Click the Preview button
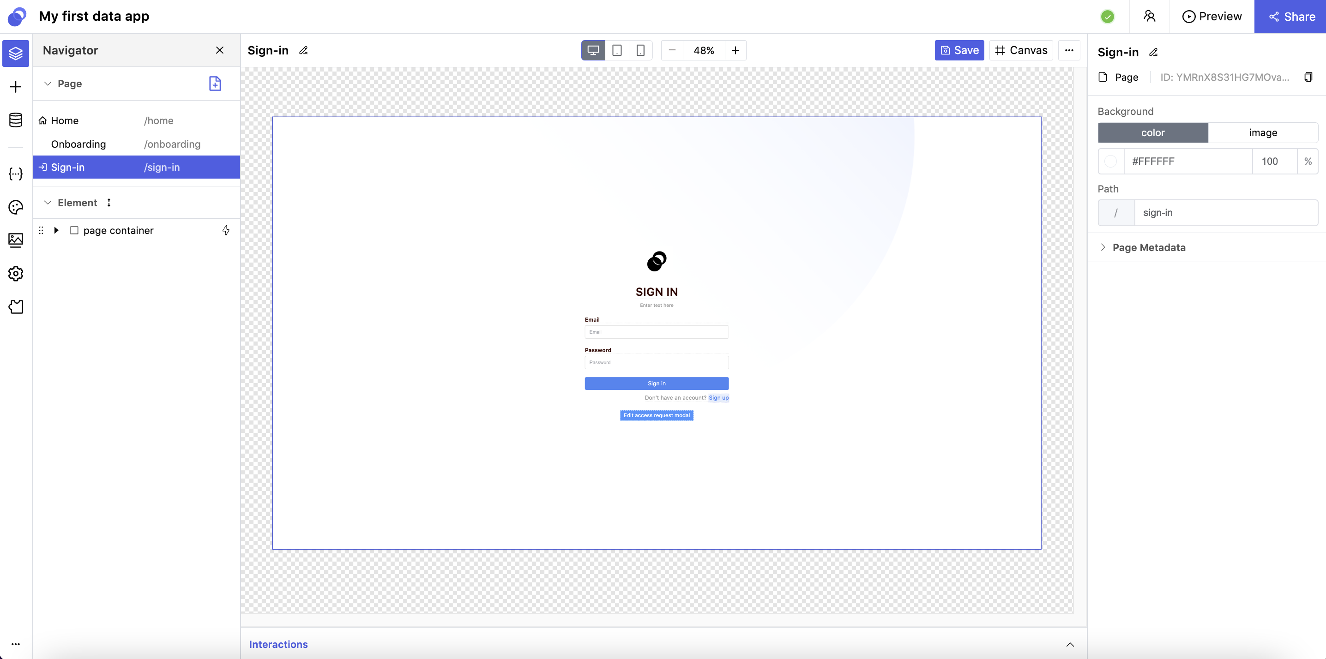 coord(1211,17)
